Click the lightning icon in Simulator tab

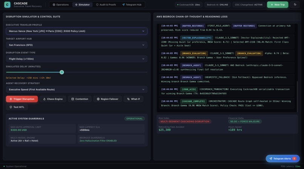[x=76, y=5]
